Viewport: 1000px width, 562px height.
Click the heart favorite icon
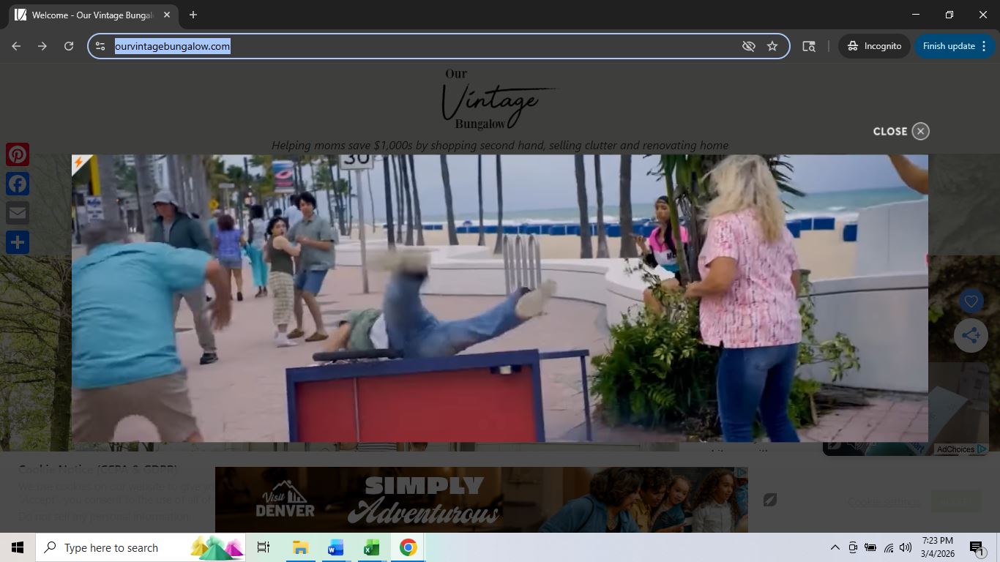971,301
